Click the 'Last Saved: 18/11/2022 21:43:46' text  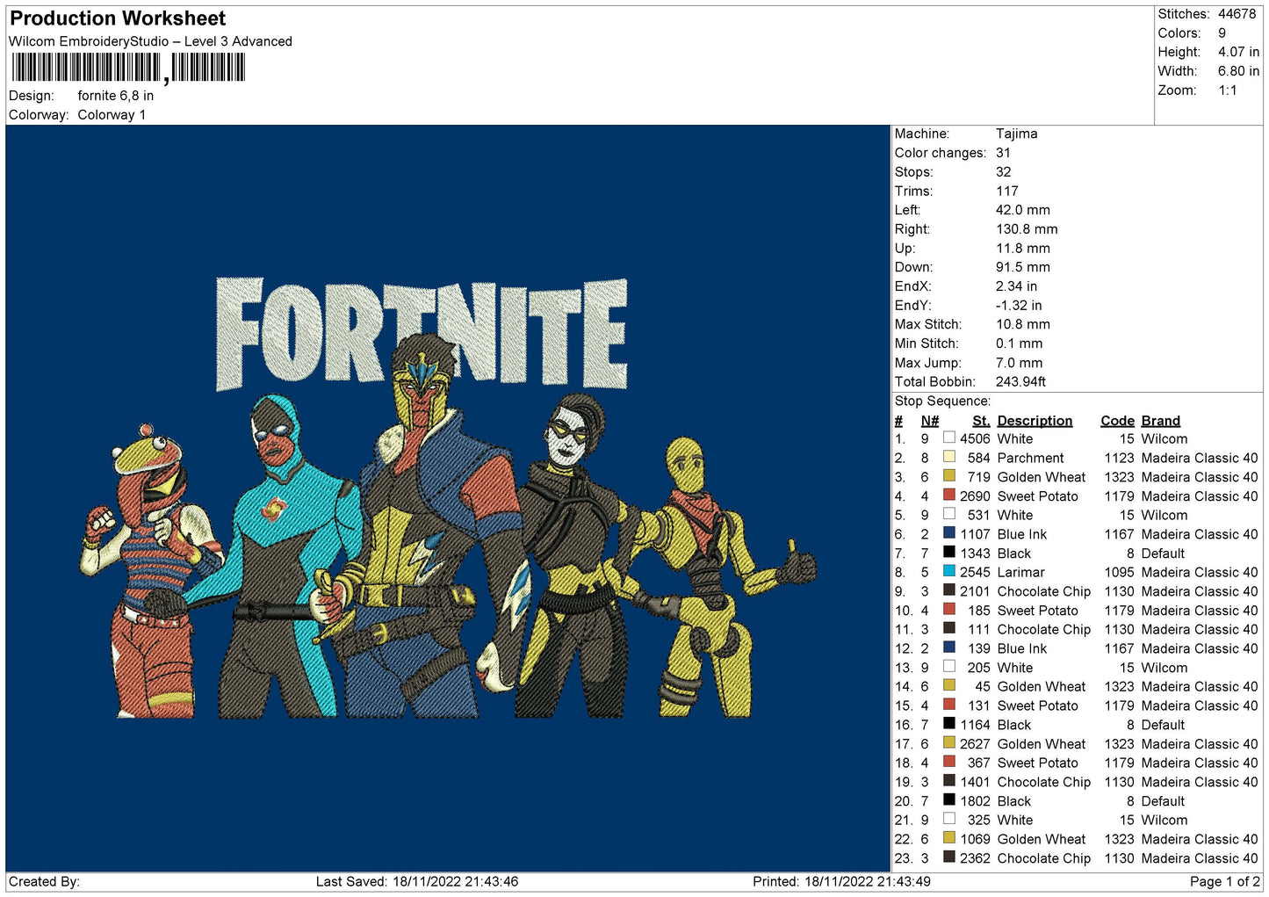[417, 881]
